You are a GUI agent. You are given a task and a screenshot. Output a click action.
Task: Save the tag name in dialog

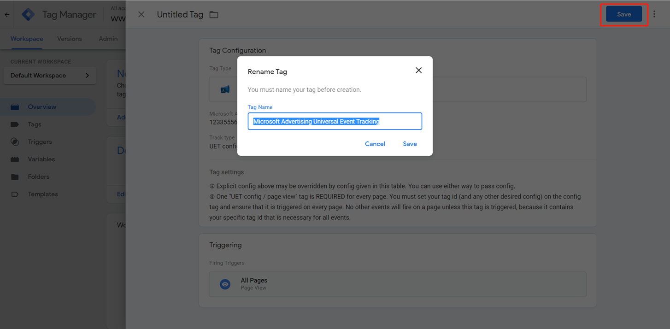coord(410,144)
